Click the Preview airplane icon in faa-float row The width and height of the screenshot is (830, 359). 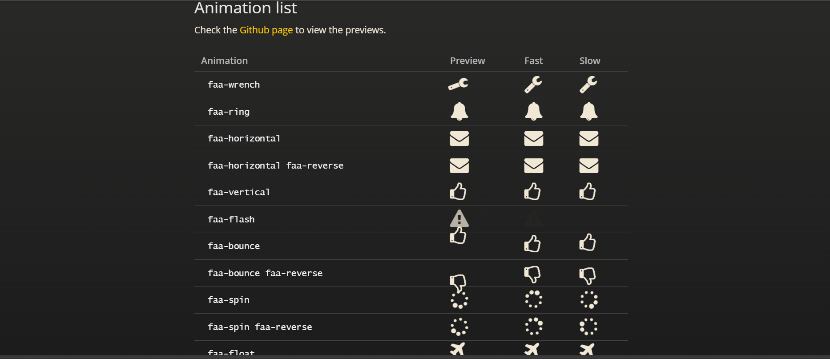(458, 349)
